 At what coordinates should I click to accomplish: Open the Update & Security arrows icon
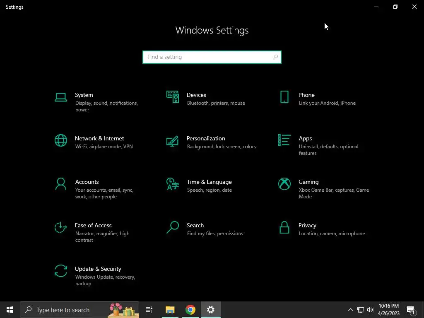point(60,271)
